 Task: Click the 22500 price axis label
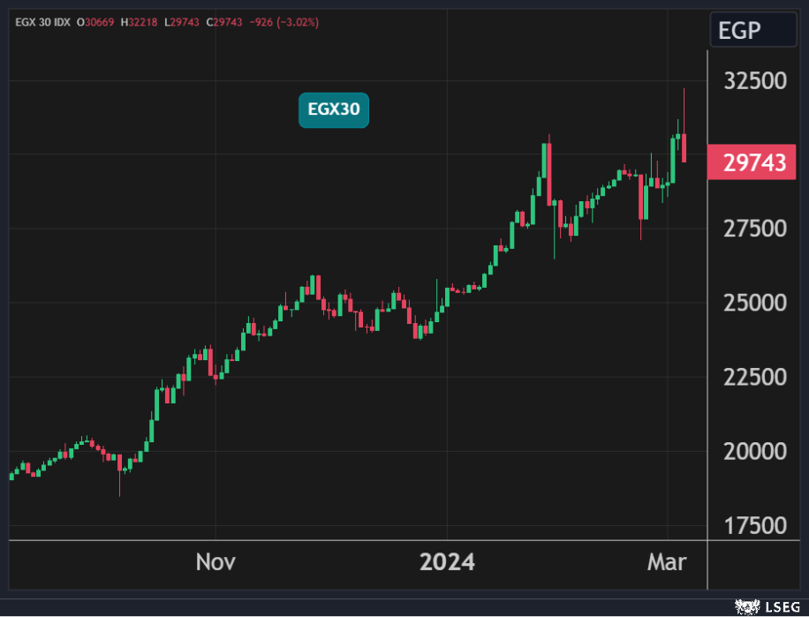(754, 377)
